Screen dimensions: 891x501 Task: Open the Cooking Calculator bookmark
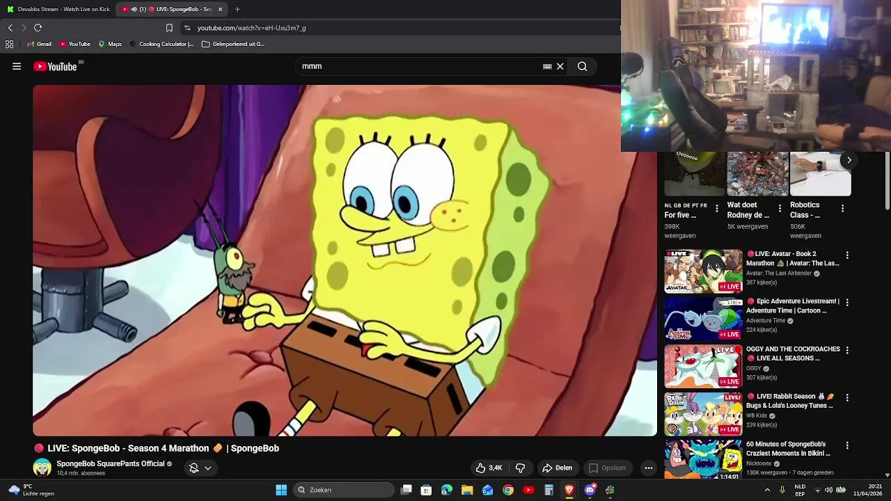pos(161,44)
